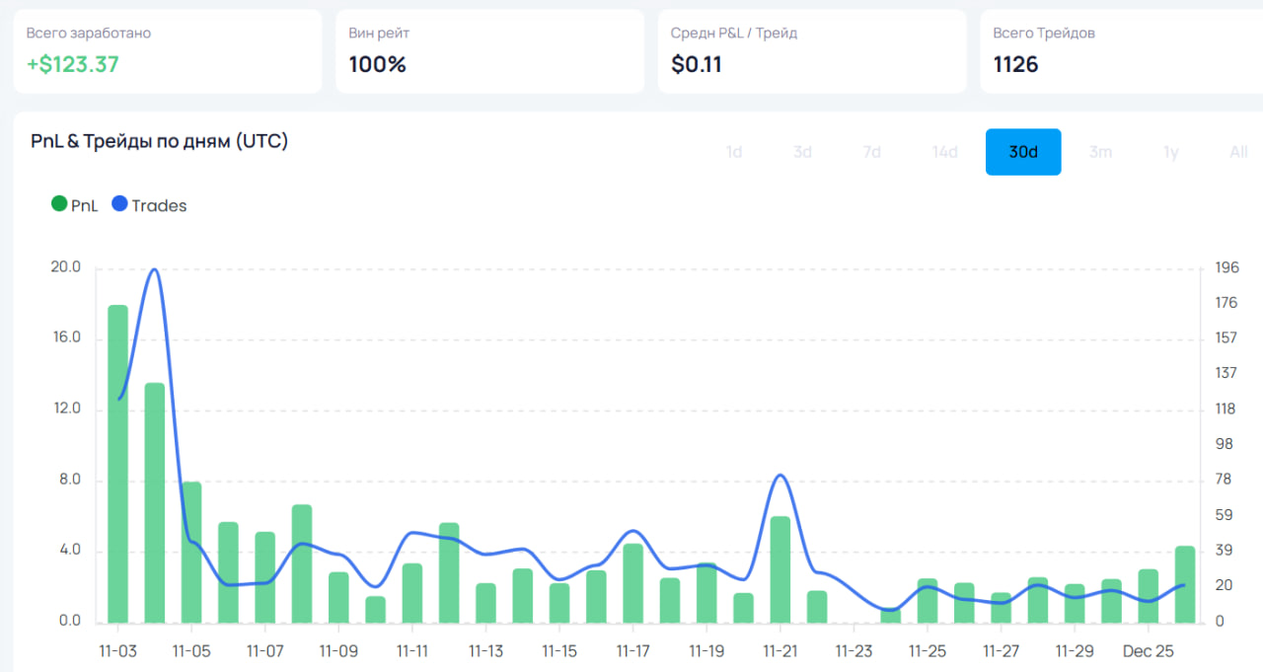
Task: Toggle the blue Trades legend dot
Action: tap(120, 204)
